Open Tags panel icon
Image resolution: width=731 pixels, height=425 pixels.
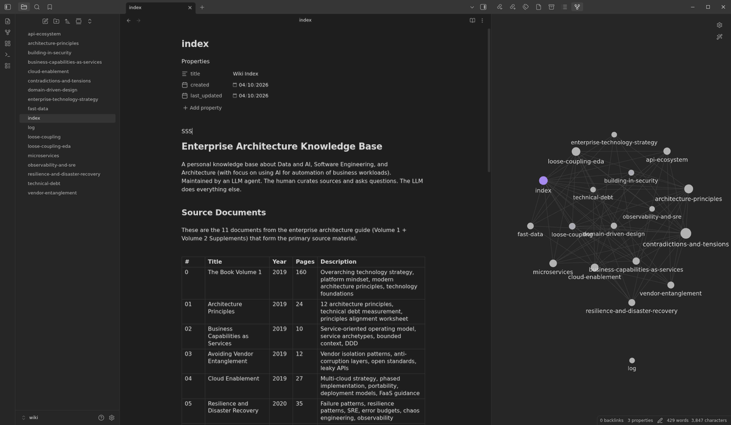click(x=526, y=7)
